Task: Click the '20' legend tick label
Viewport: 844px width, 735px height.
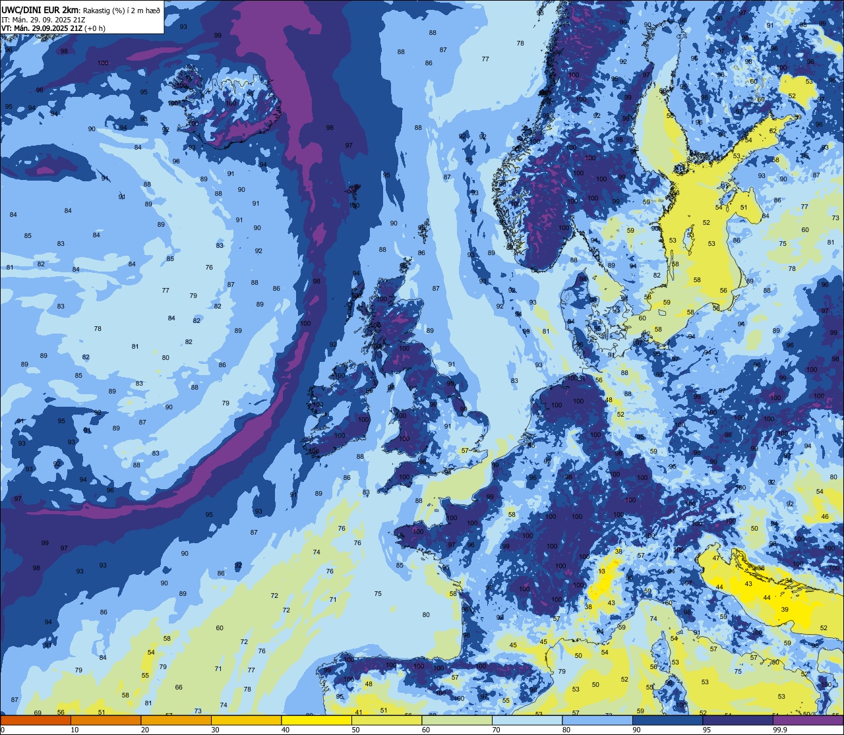Action: [145, 730]
